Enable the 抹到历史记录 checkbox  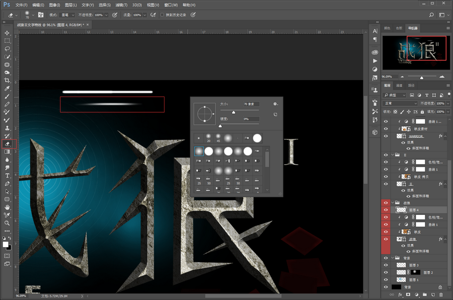tap(162, 15)
